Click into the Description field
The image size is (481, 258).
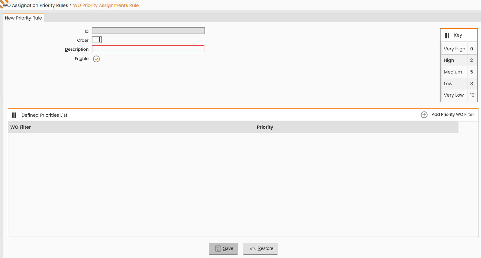pyautogui.click(x=148, y=49)
